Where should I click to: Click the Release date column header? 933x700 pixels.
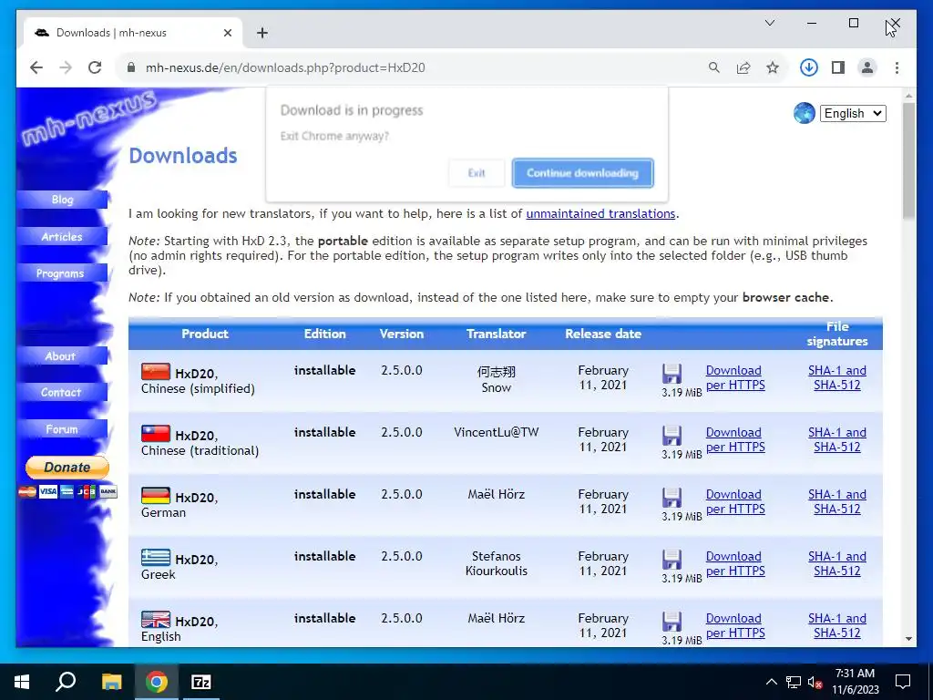point(603,334)
